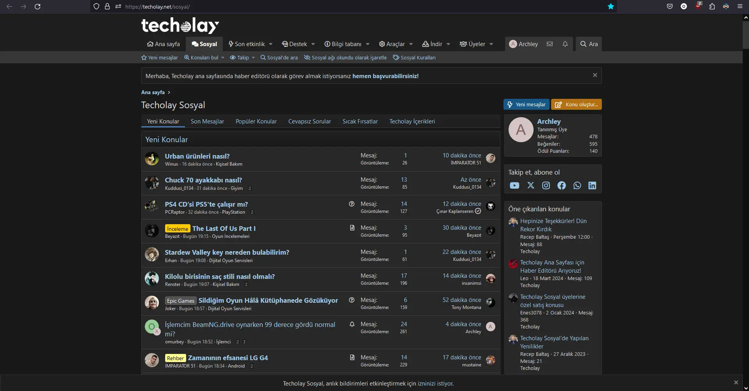Expand Son etkinlik dropdown arrow

[x=271, y=44]
